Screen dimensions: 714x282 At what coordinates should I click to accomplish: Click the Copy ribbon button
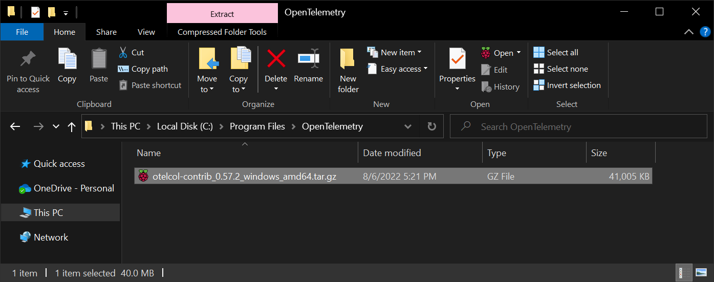pos(67,66)
